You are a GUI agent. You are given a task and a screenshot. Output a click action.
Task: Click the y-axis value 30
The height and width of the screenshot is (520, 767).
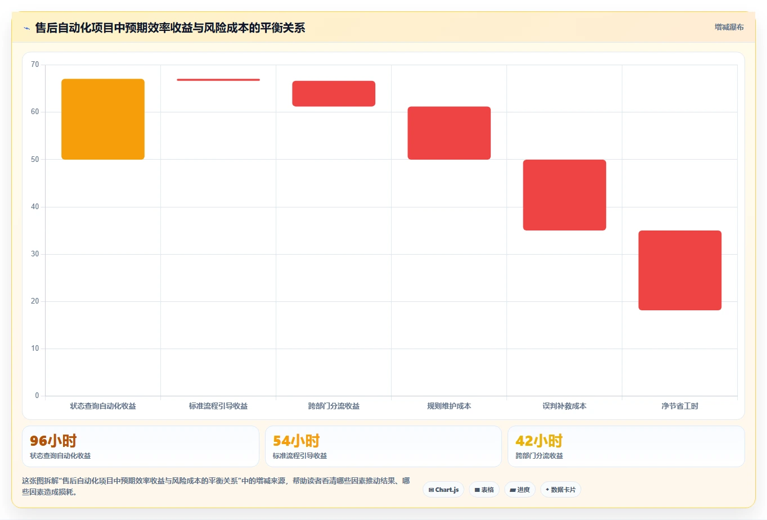click(x=35, y=254)
